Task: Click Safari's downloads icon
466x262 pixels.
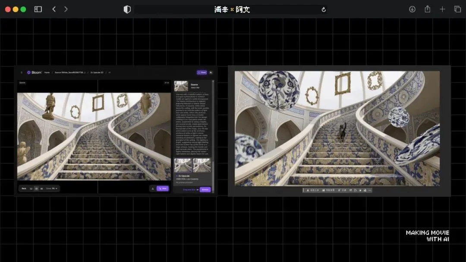Action: [x=412, y=9]
